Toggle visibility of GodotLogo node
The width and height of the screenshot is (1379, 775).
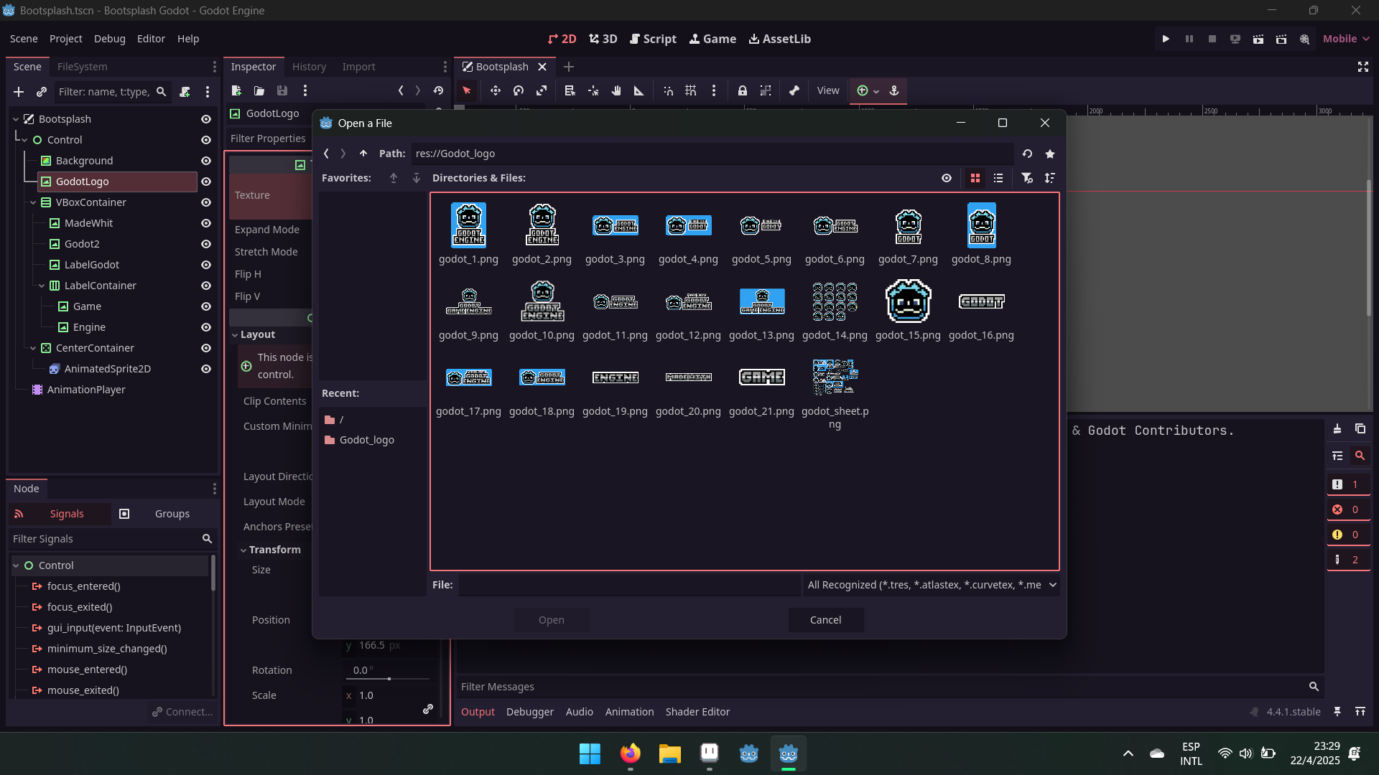(206, 182)
